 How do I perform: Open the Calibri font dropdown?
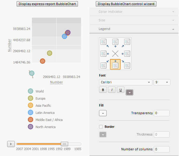(x=125, y=82)
